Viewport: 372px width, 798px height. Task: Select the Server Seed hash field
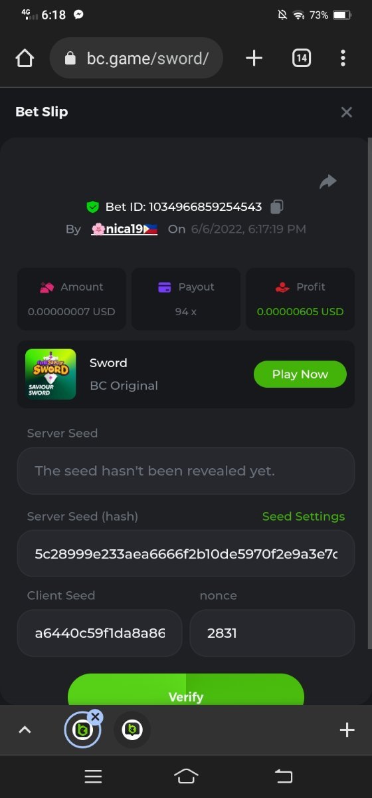(186, 553)
